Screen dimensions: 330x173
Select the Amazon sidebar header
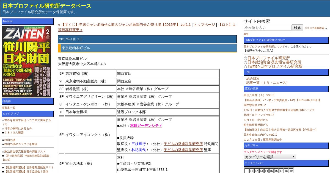(x=28, y=21)
